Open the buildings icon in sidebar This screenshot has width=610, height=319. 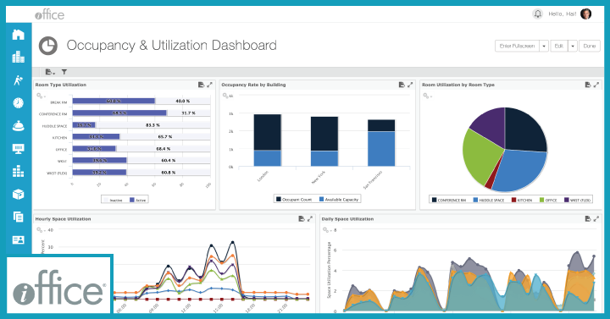[x=18, y=58]
